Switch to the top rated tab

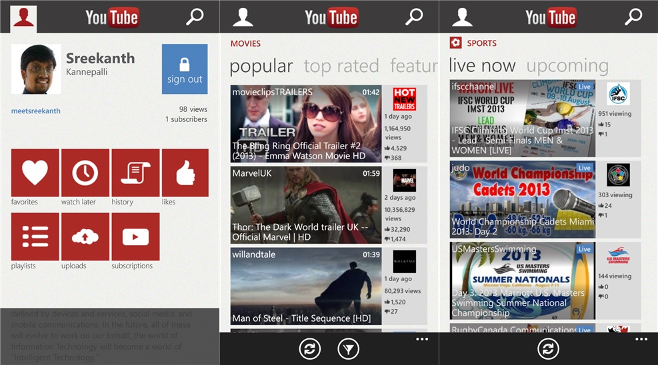pyautogui.click(x=341, y=66)
